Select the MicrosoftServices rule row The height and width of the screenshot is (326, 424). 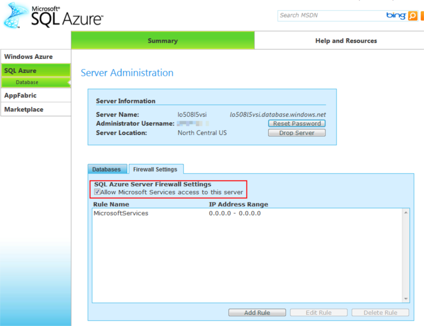point(247,213)
